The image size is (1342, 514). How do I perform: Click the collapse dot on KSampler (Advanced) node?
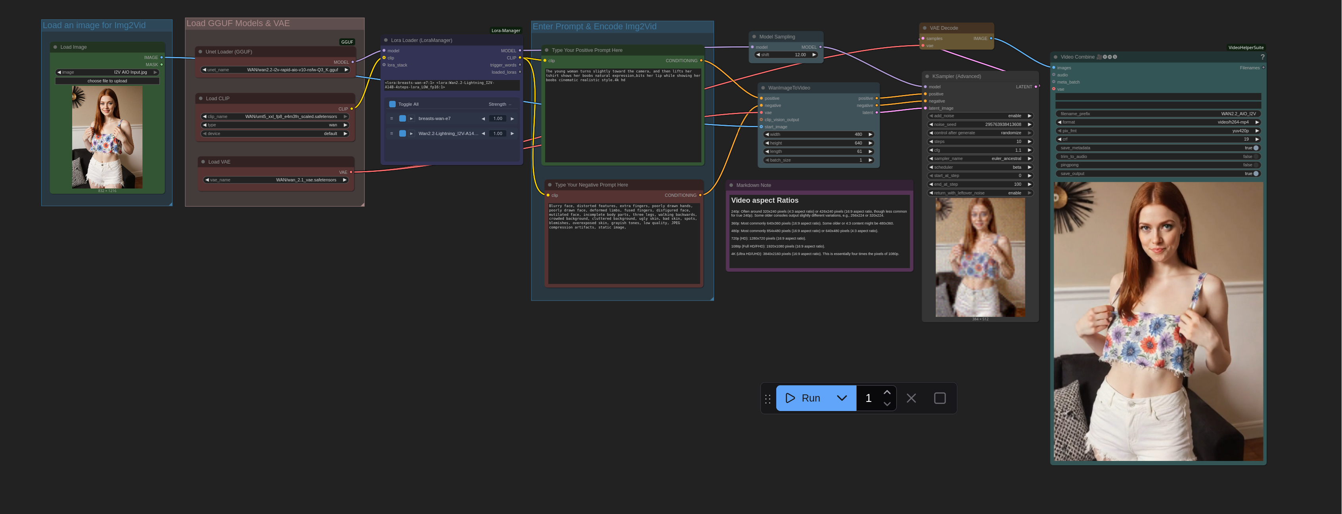click(927, 76)
